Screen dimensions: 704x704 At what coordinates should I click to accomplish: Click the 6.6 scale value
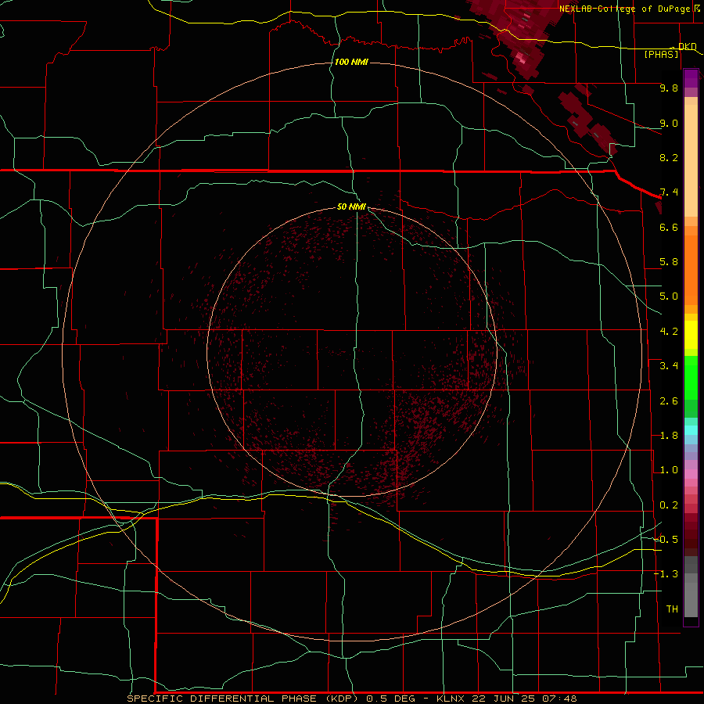coord(669,227)
